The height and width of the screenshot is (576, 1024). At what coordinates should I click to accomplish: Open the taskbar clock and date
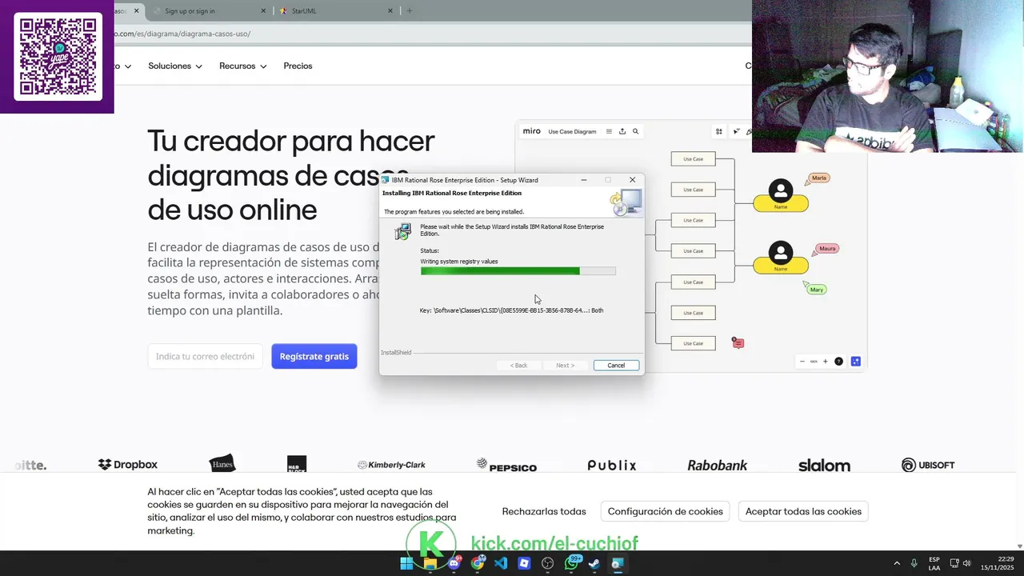point(998,563)
